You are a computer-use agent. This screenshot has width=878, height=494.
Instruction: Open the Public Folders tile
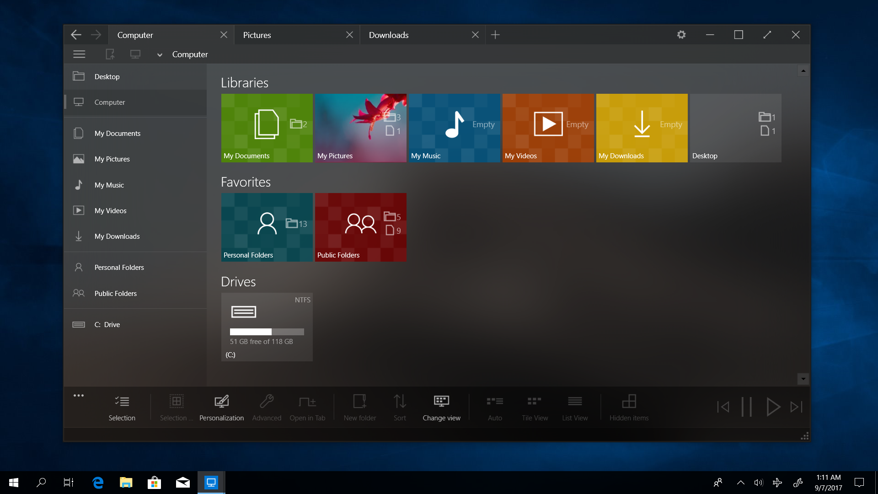(360, 227)
